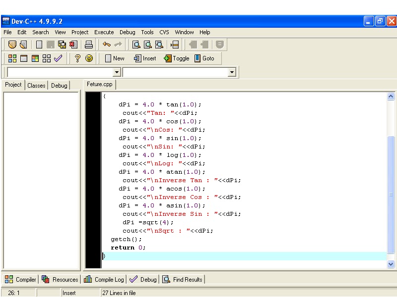Click the Save All stacked floppies icon
The width and height of the screenshot is (397, 297).
pyautogui.click(x=62, y=45)
